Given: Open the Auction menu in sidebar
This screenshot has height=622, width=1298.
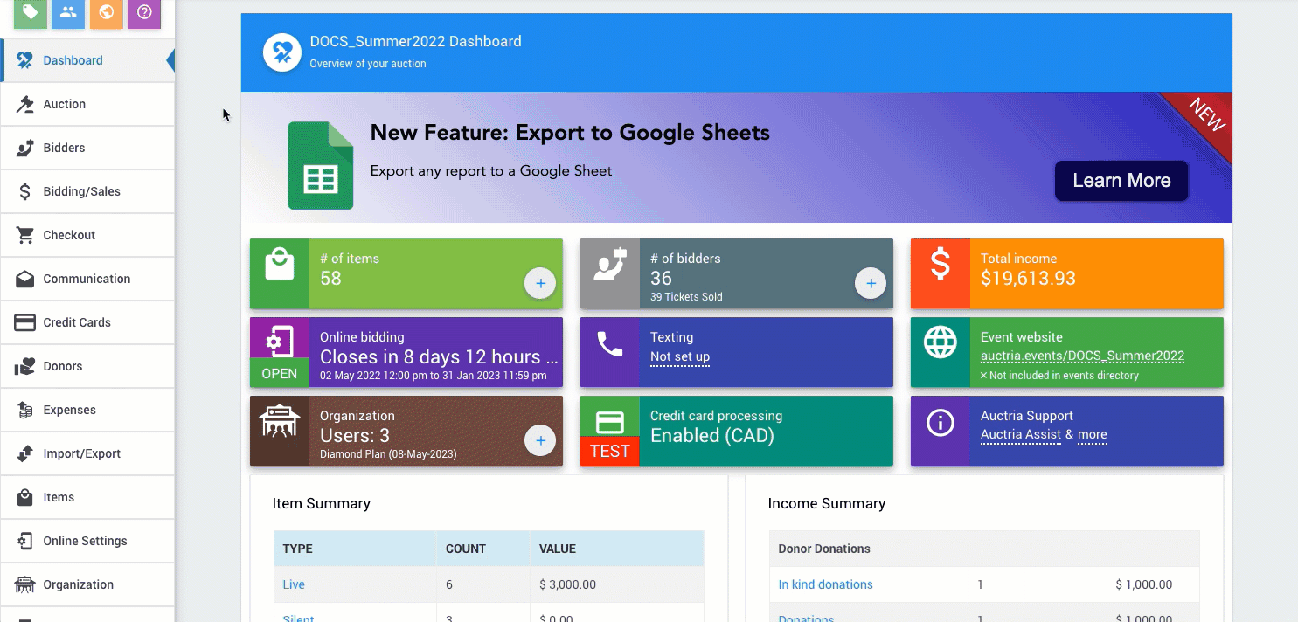Looking at the screenshot, I should (x=65, y=104).
